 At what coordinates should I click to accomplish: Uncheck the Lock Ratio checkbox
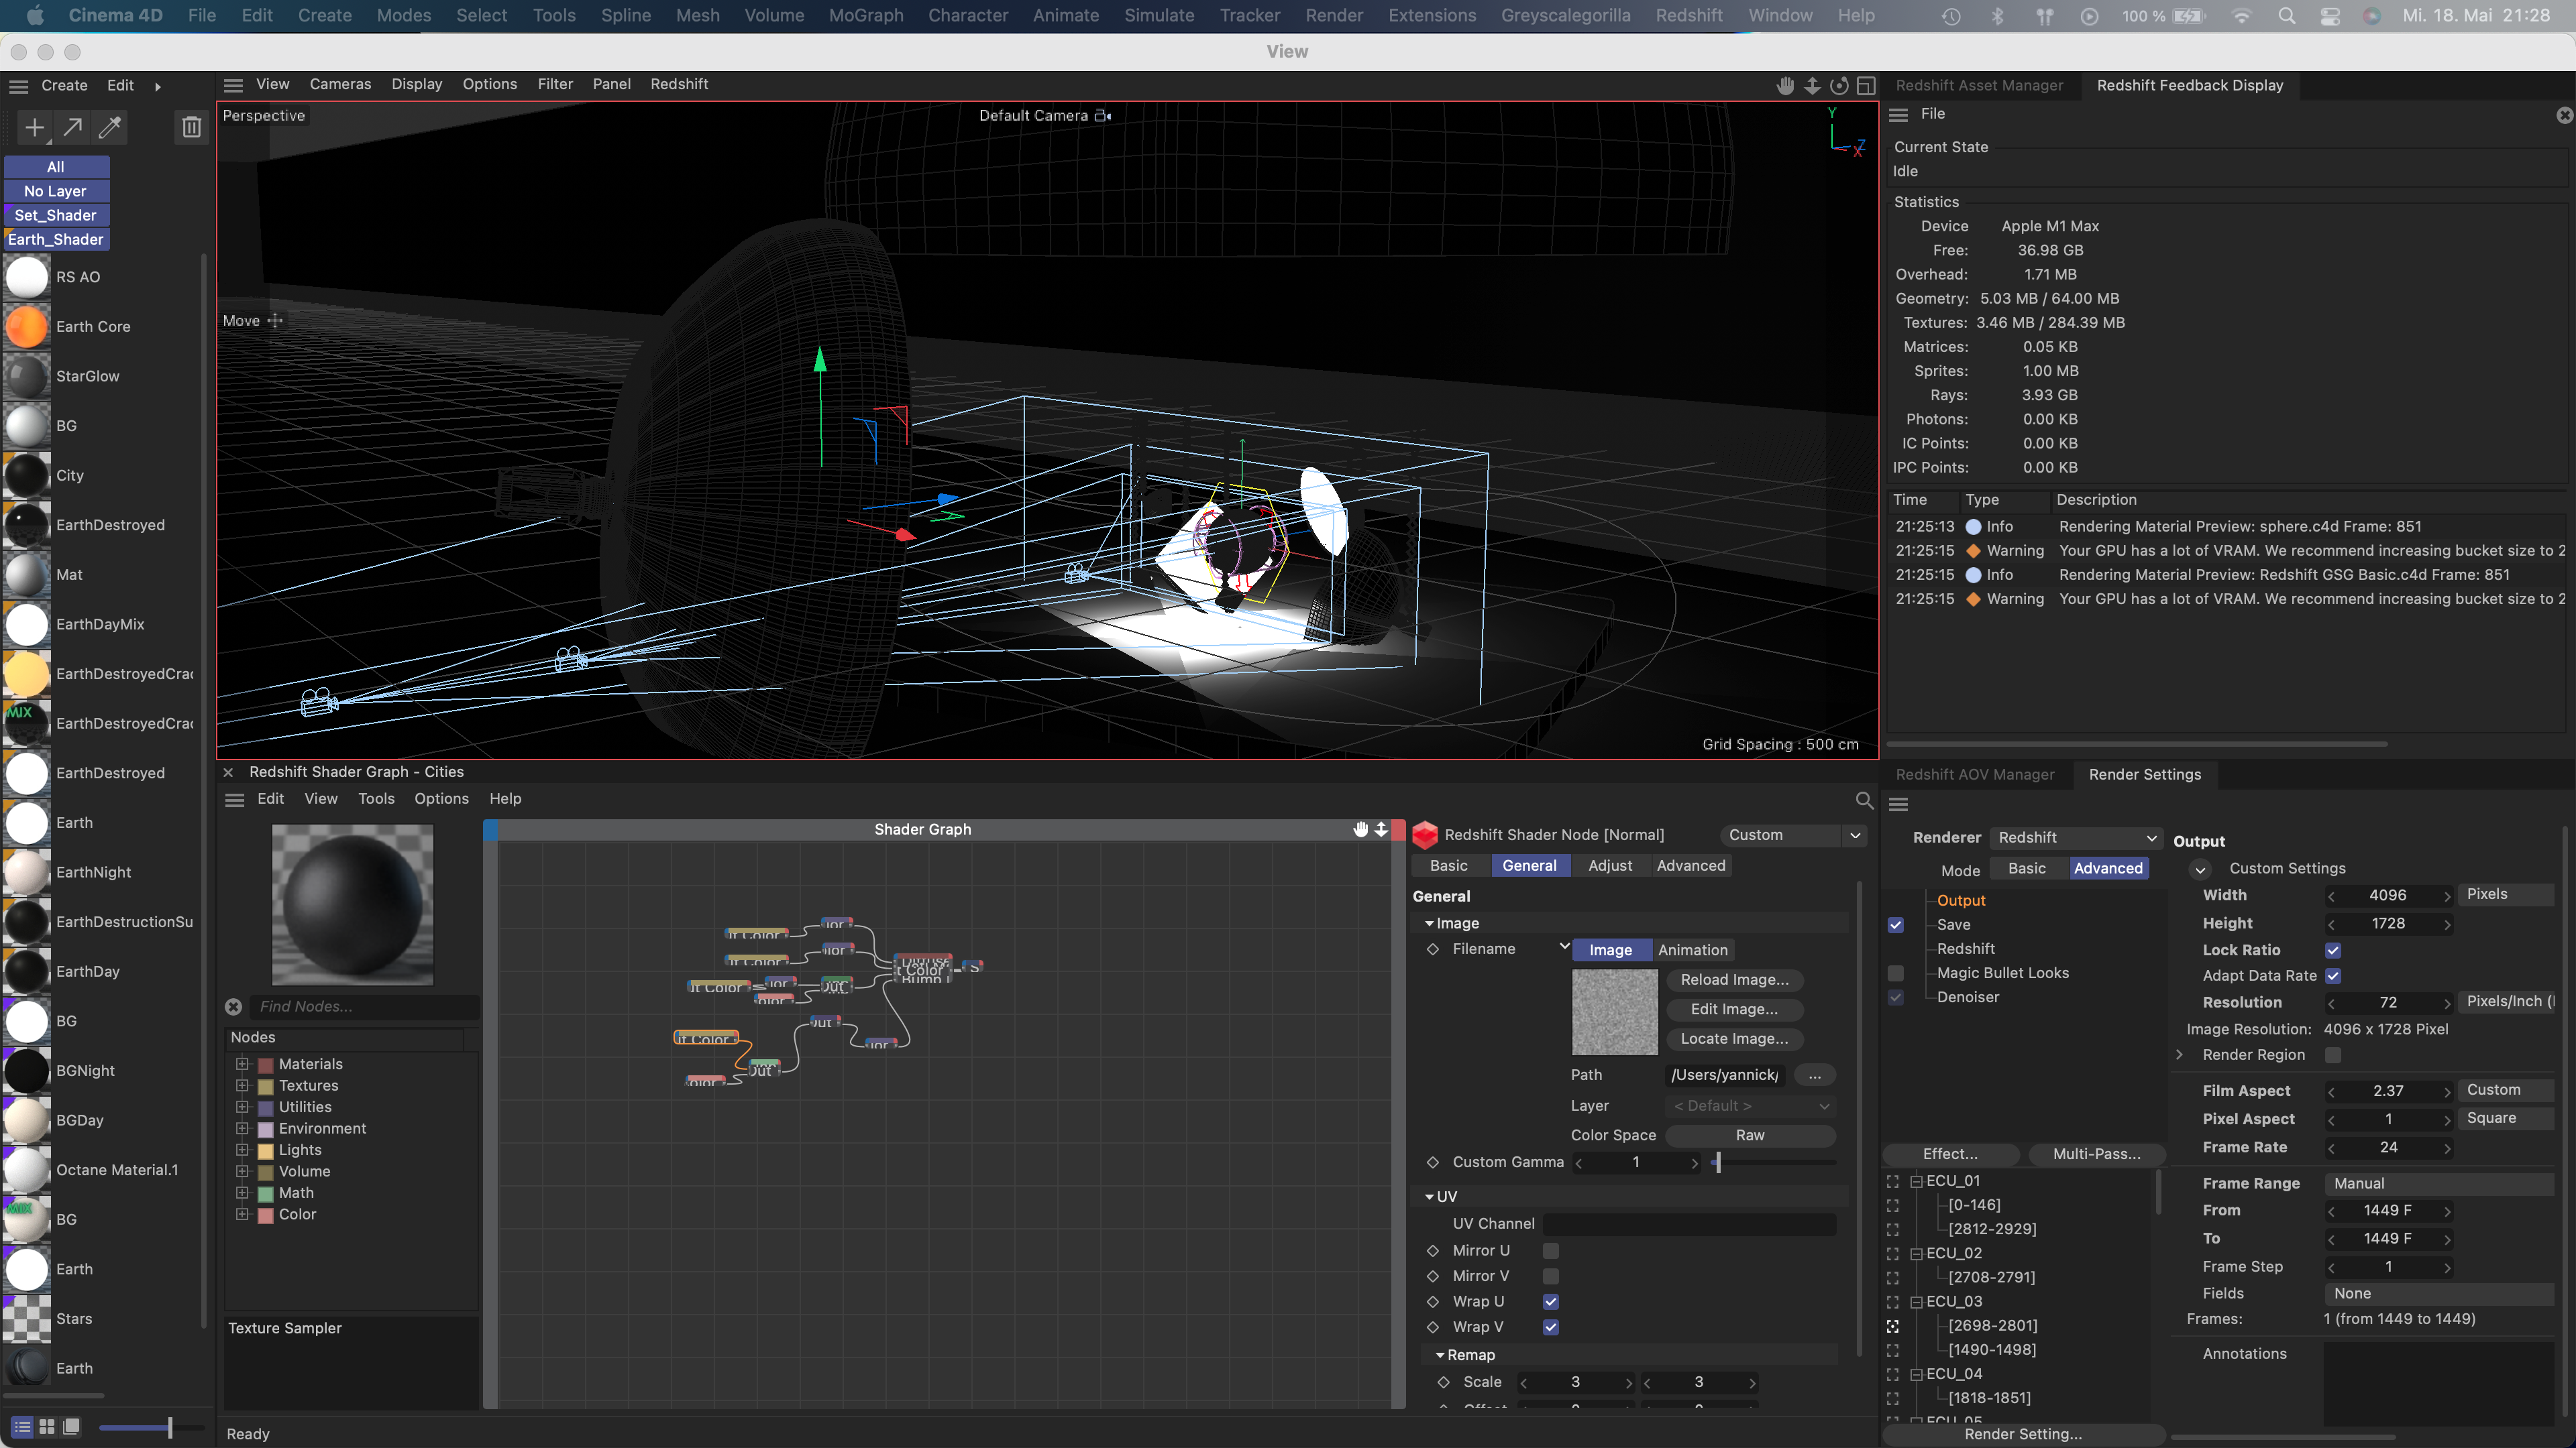[2333, 951]
